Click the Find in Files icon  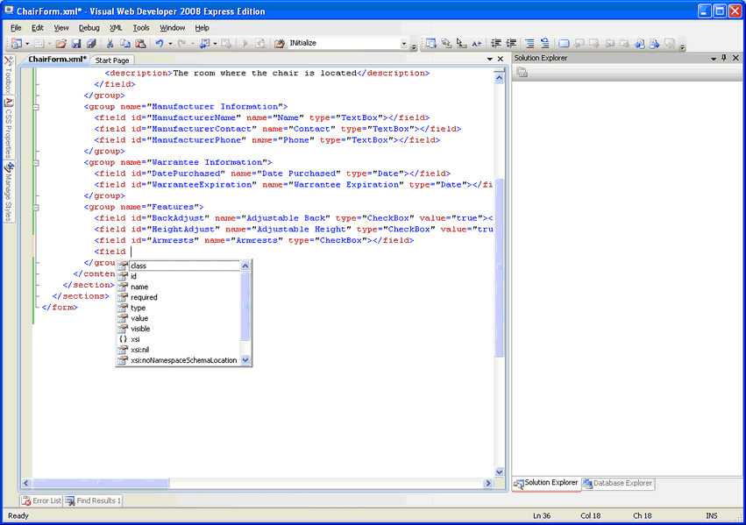(280, 43)
